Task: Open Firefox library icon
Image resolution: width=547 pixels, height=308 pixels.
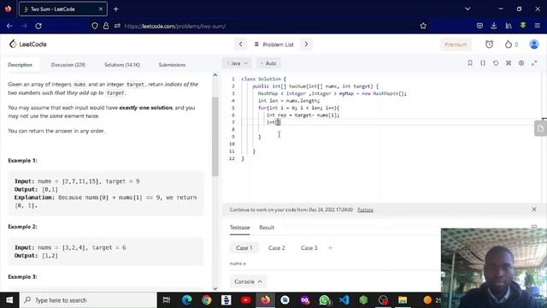Action: point(509,26)
